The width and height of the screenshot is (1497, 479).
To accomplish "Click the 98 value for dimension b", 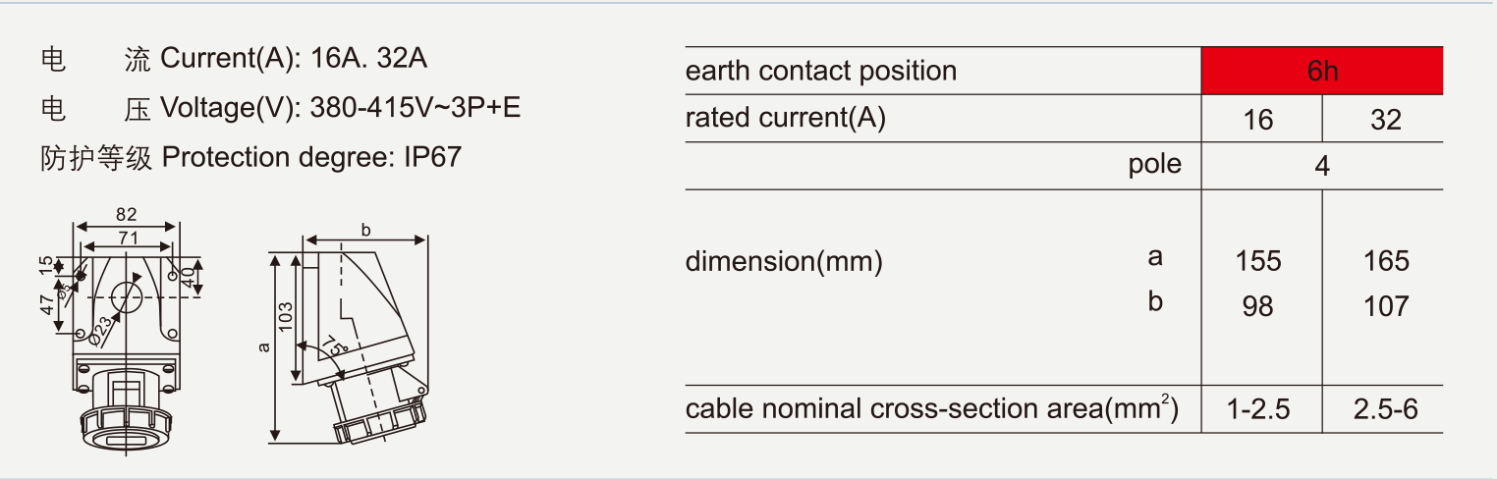I will click(x=1257, y=307).
